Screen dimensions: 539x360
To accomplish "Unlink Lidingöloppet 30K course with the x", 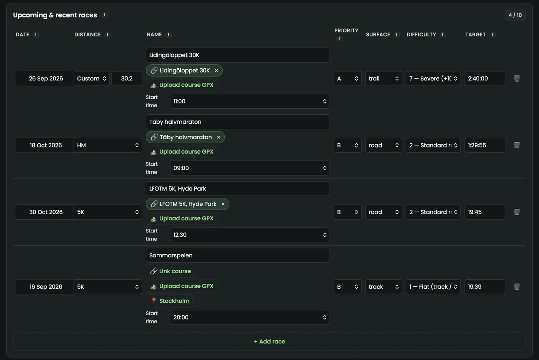I will [x=216, y=71].
